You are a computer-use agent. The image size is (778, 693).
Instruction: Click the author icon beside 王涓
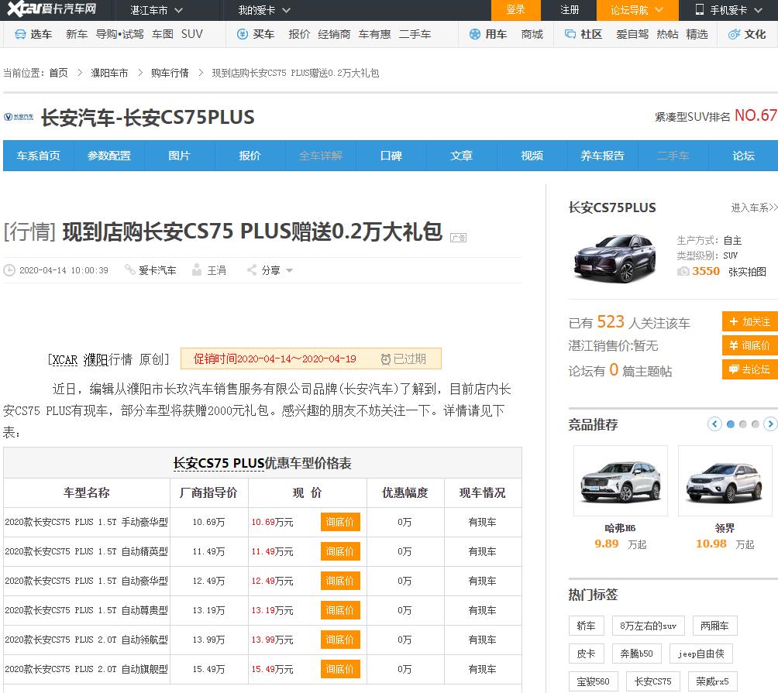click(197, 269)
